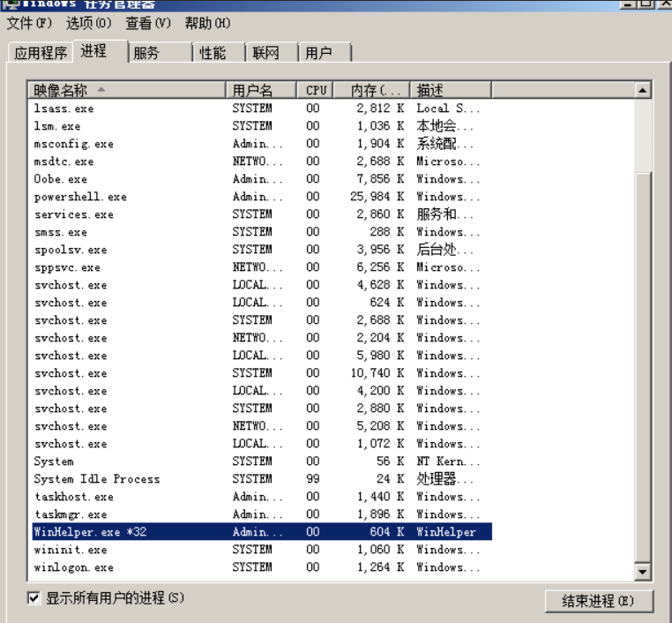Toggle 显示所有用户的进程 checkbox
The height and width of the screenshot is (623, 672).
coord(34,597)
